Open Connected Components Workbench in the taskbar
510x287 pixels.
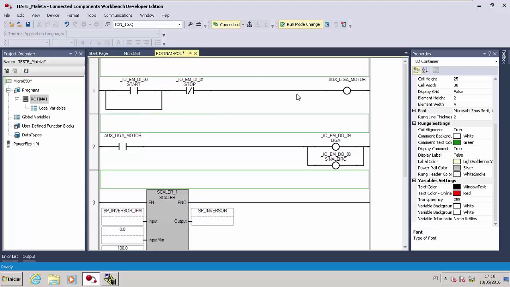coord(91,279)
